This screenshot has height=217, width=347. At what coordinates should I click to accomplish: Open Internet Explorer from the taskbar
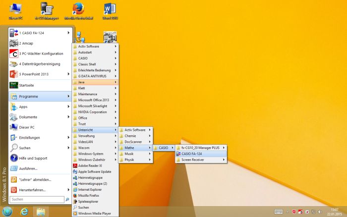[x=24, y=212]
